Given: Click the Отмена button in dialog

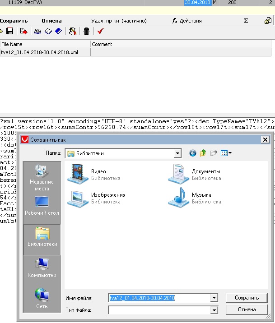Looking at the screenshot, I should [x=247, y=309].
